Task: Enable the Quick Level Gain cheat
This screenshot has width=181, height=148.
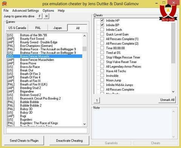Action: pos(102,34)
